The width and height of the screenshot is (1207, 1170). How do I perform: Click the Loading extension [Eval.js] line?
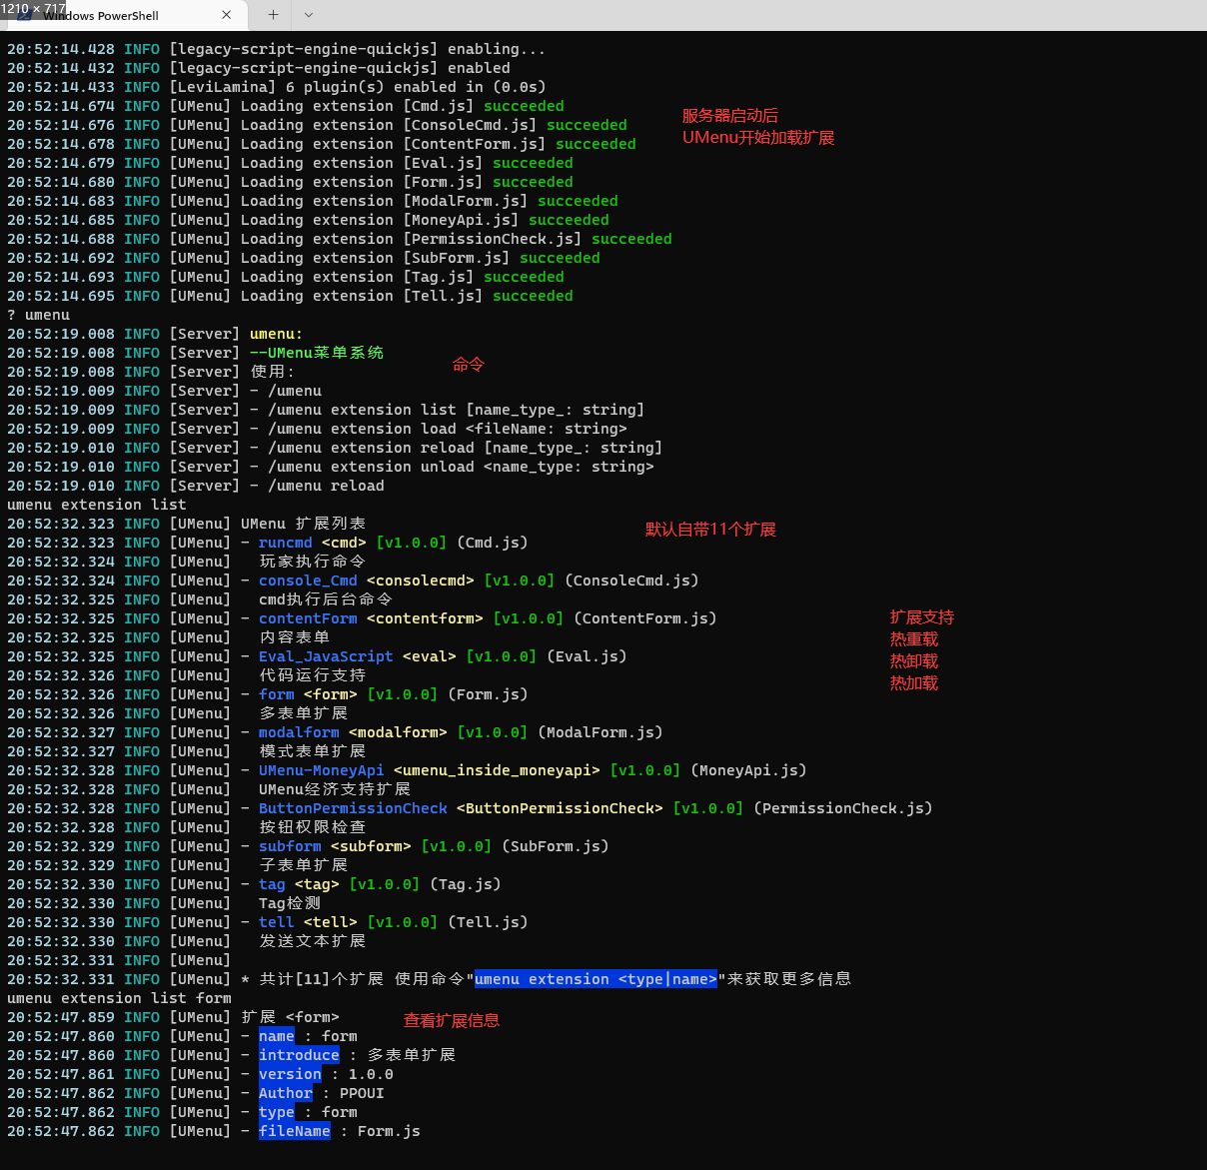coord(290,163)
